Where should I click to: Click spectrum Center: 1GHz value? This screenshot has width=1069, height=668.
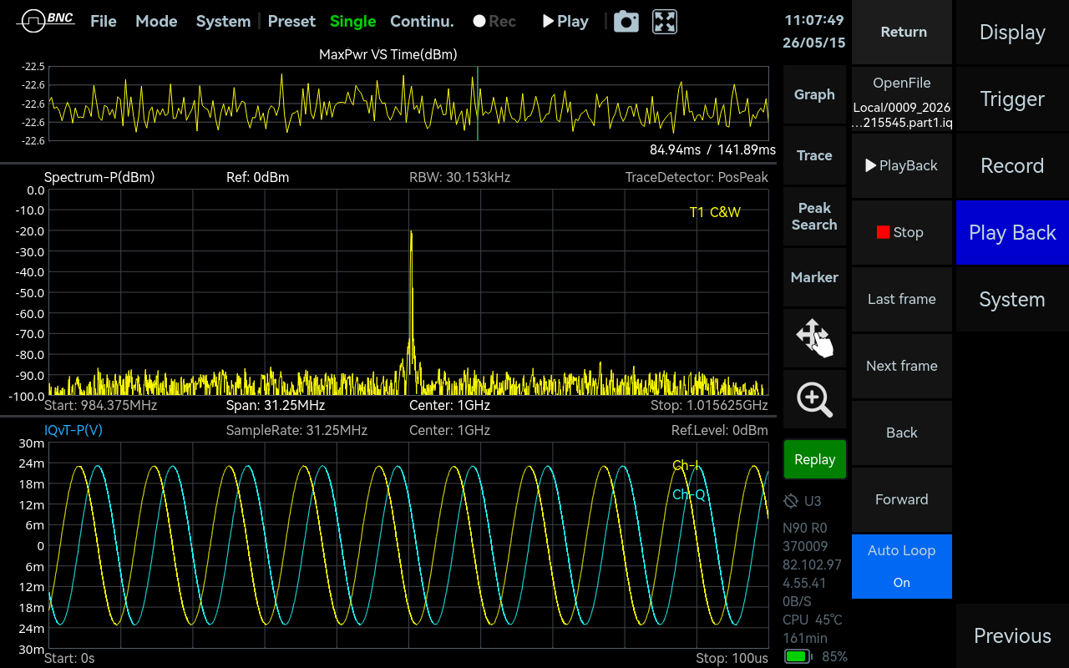449,405
